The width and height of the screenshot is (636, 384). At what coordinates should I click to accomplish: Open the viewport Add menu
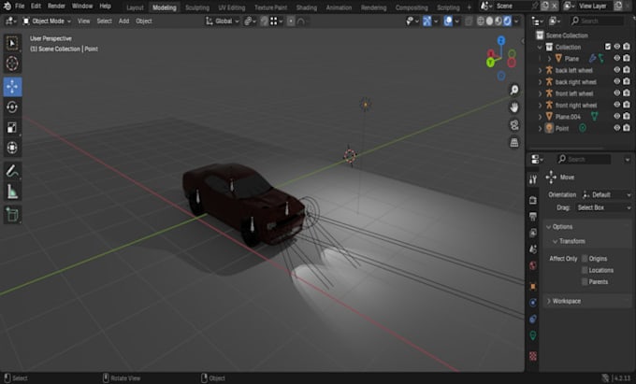pyautogui.click(x=123, y=21)
